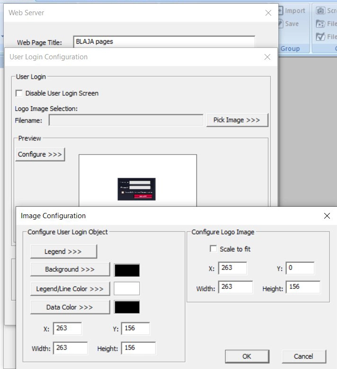Click the camera screenshot icon in ribbon
The image size is (337, 369).
[320, 10]
